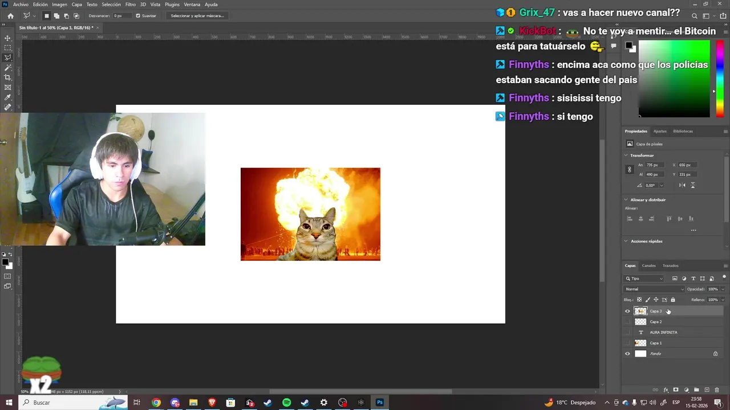
Task: Lock all with padlock in Bloq row
Action: pos(673,300)
